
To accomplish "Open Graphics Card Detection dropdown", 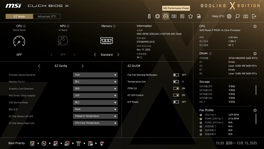I will (95, 89).
